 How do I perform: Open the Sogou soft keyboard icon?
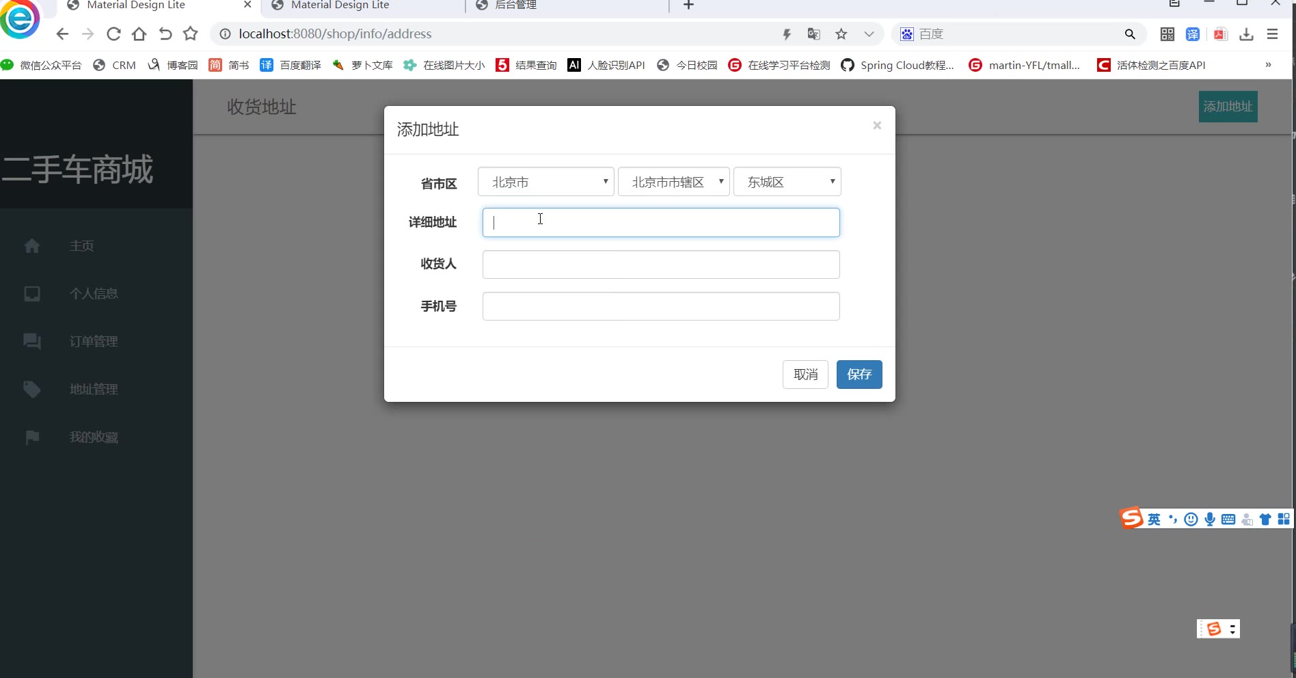(1228, 519)
